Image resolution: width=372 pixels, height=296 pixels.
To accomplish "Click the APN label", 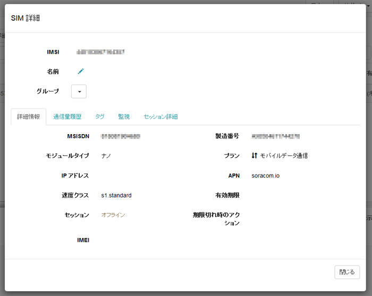I will [234, 176].
